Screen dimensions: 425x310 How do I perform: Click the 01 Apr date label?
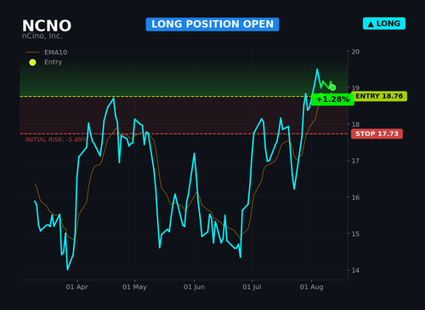click(x=76, y=287)
